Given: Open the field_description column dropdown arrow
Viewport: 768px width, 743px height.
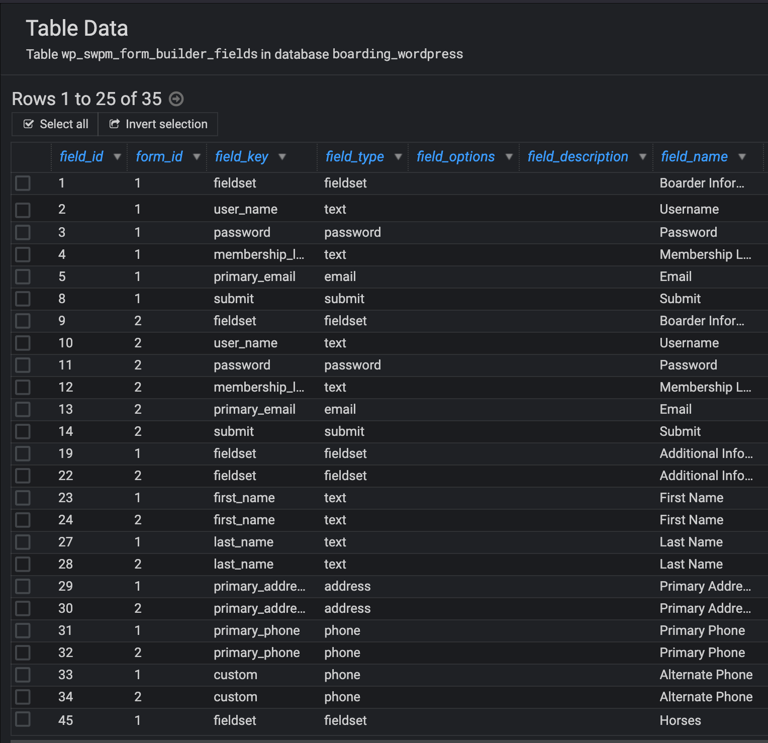Looking at the screenshot, I should pos(642,157).
